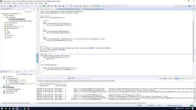Select pom.xml in Package Explorer
196x110 pixels.
pyautogui.click(x=9, y=37)
